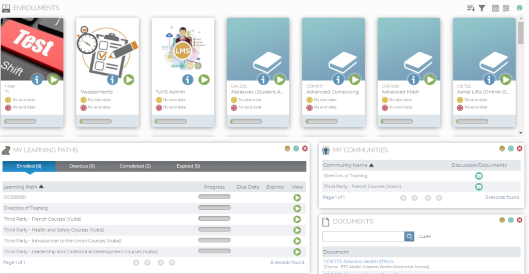
Task: Select the Enrolled (6) tab
Action: tap(29, 166)
